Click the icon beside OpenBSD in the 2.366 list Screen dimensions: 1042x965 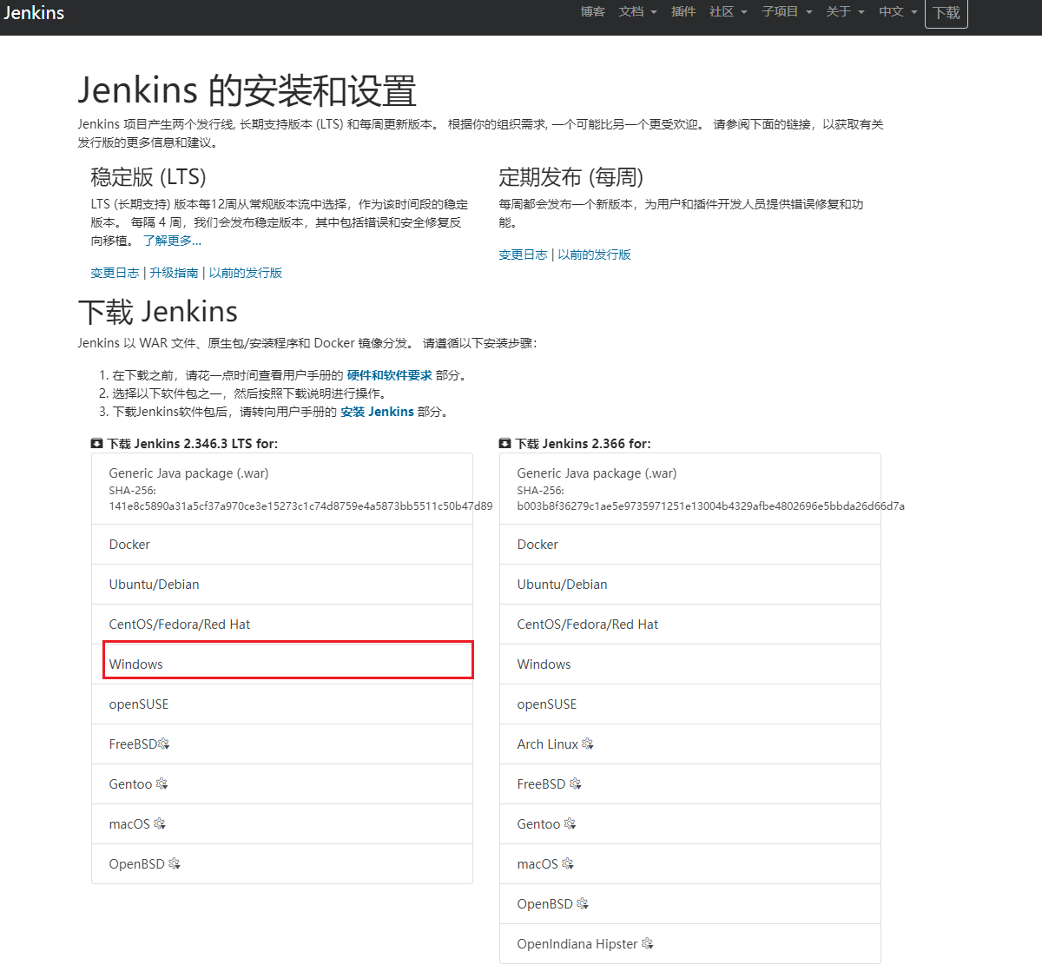[x=583, y=904]
